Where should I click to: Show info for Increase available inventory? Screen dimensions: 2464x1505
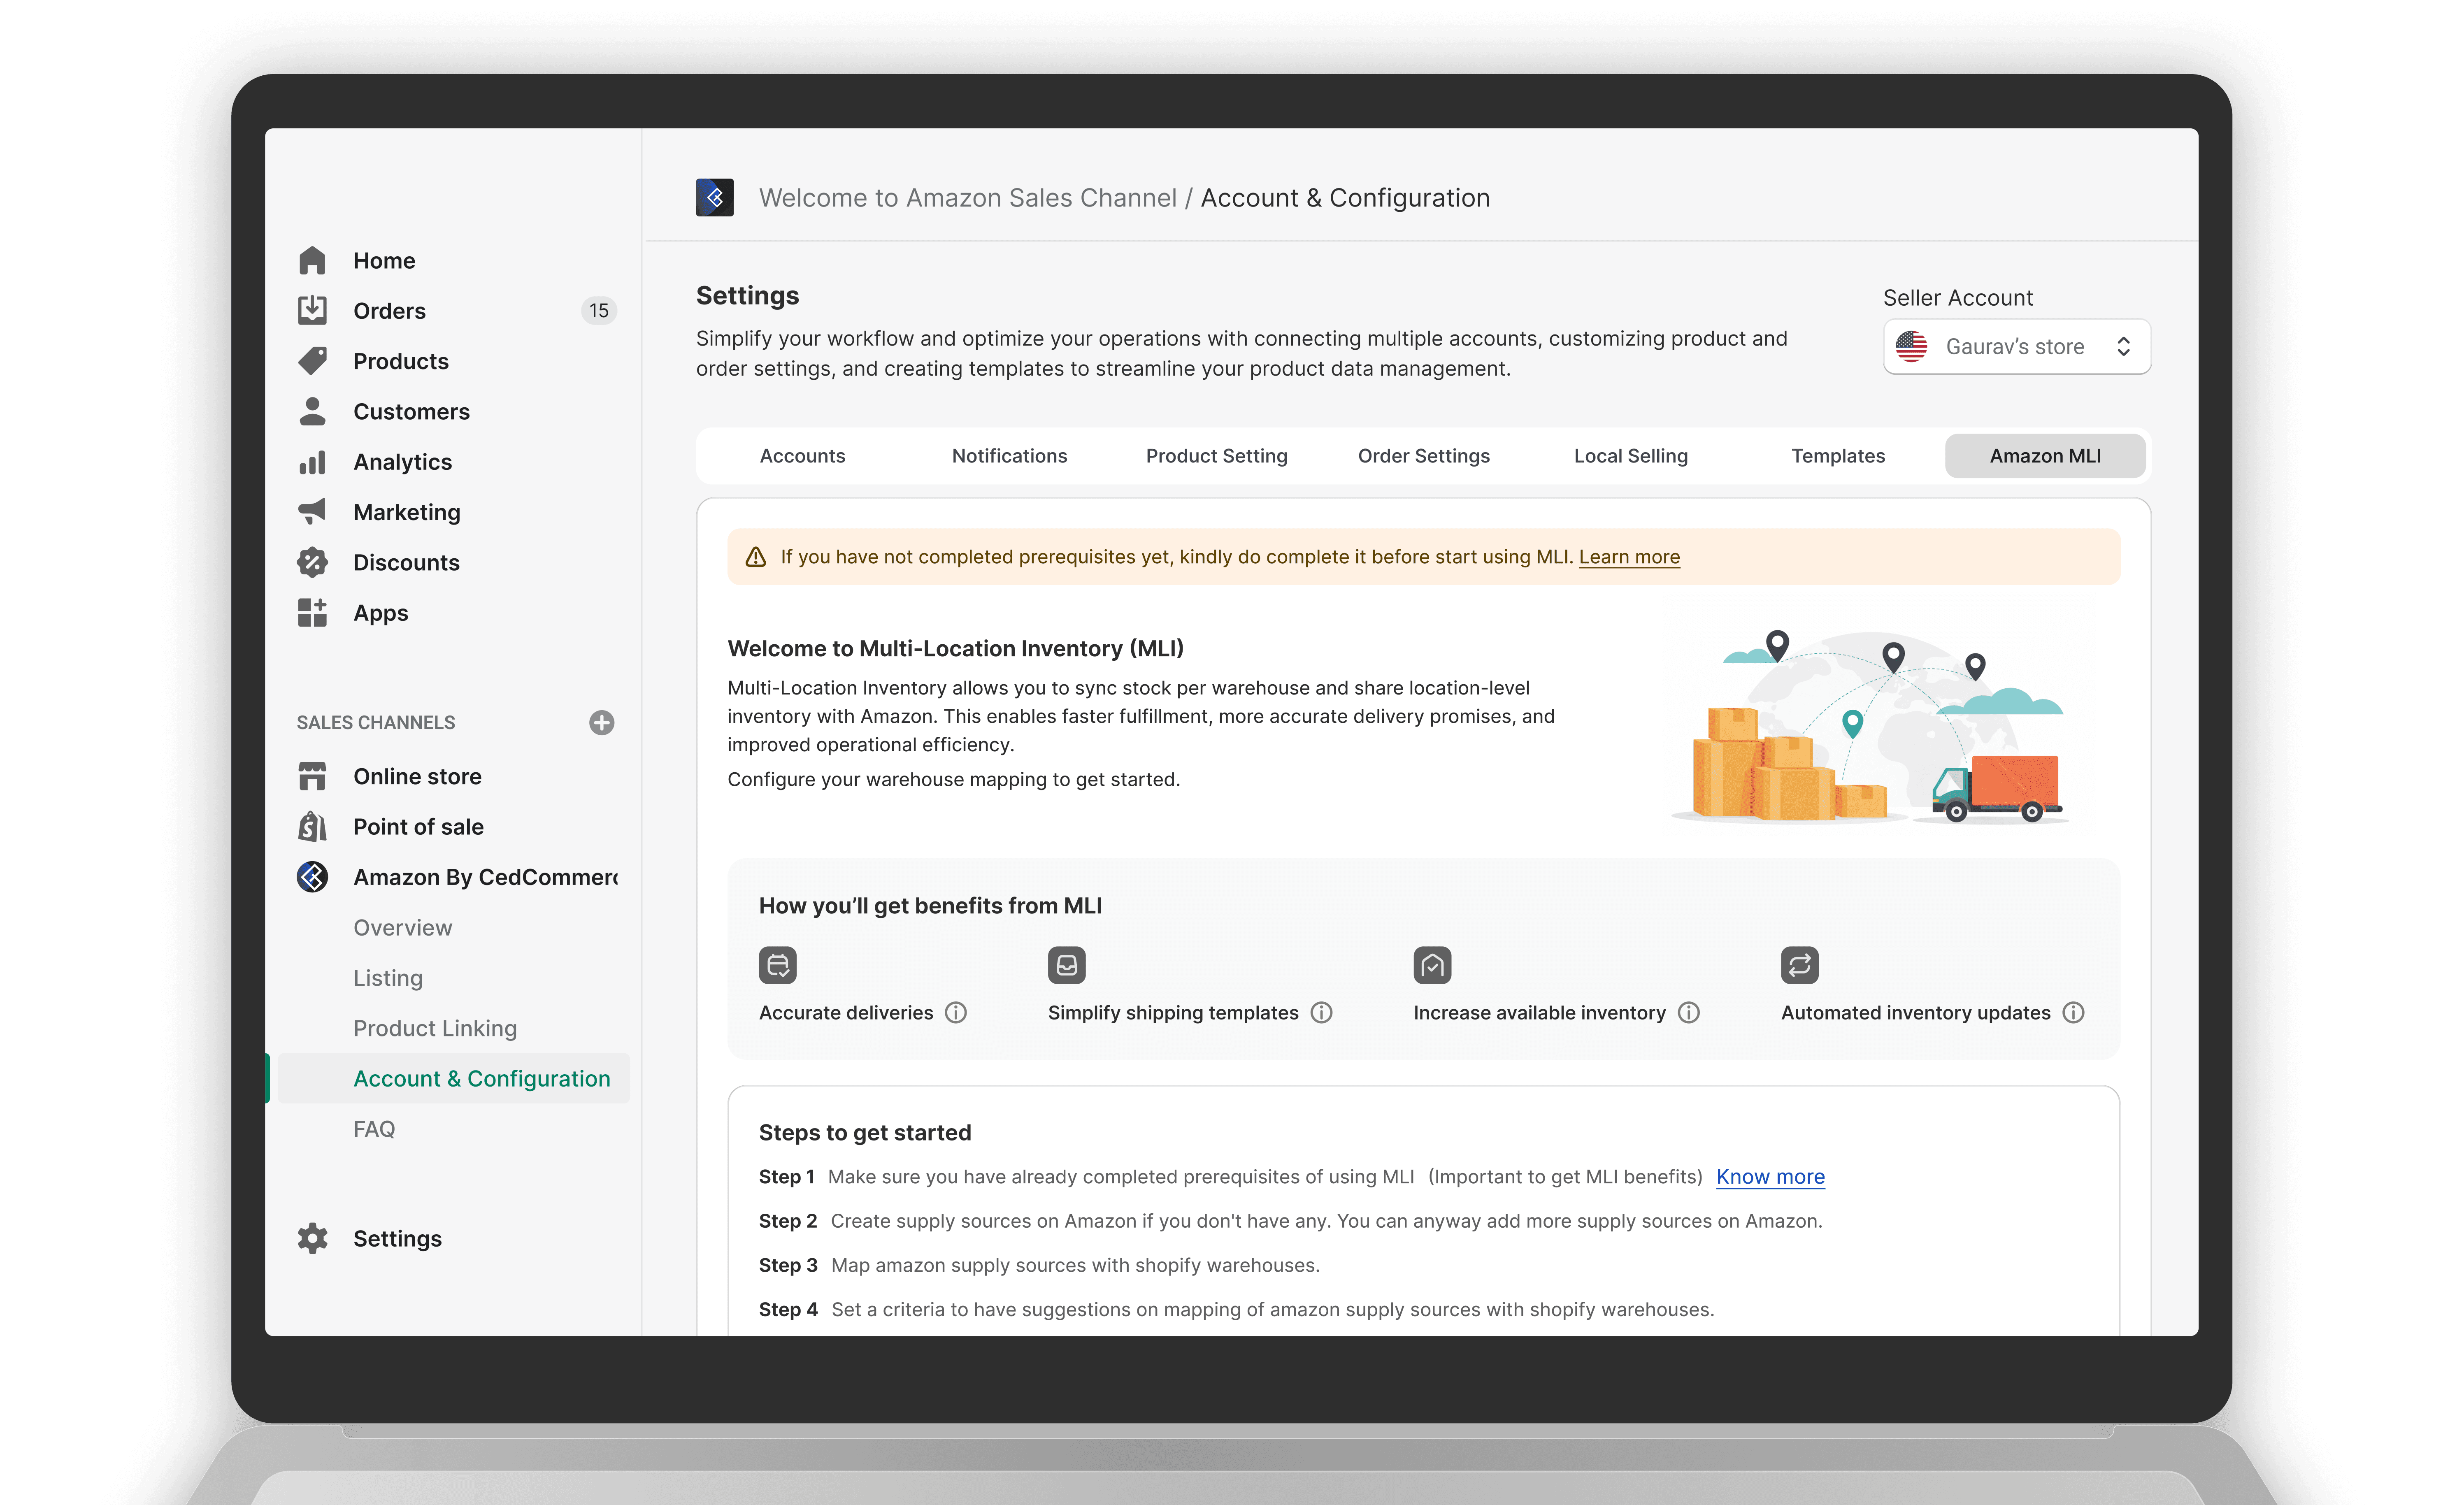[x=1689, y=1013]
